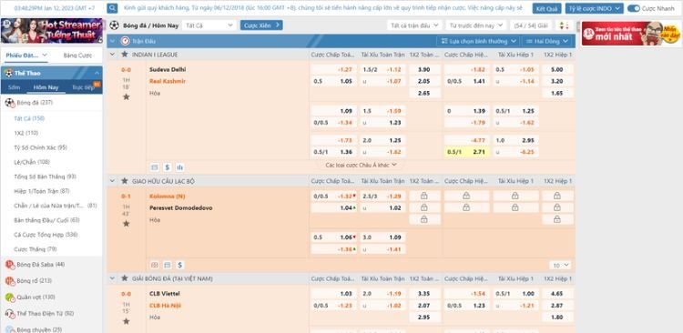Click the Bóng rổ basketball icon
Screen dimensions: 683x333
(10, 281)
